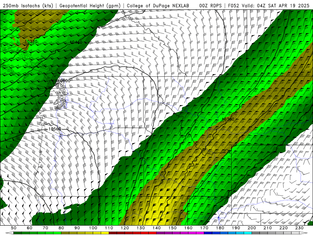
Task: Click the 10380 contour label beside the 10440 label
Action: click(x=31, y=42)
